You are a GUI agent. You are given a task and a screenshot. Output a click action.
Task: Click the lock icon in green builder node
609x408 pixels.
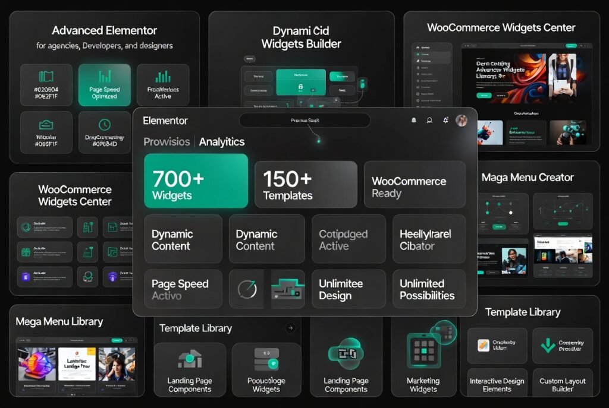300,87
